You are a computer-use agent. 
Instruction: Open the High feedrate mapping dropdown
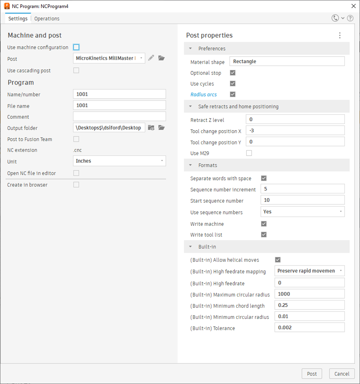point(309,271)
